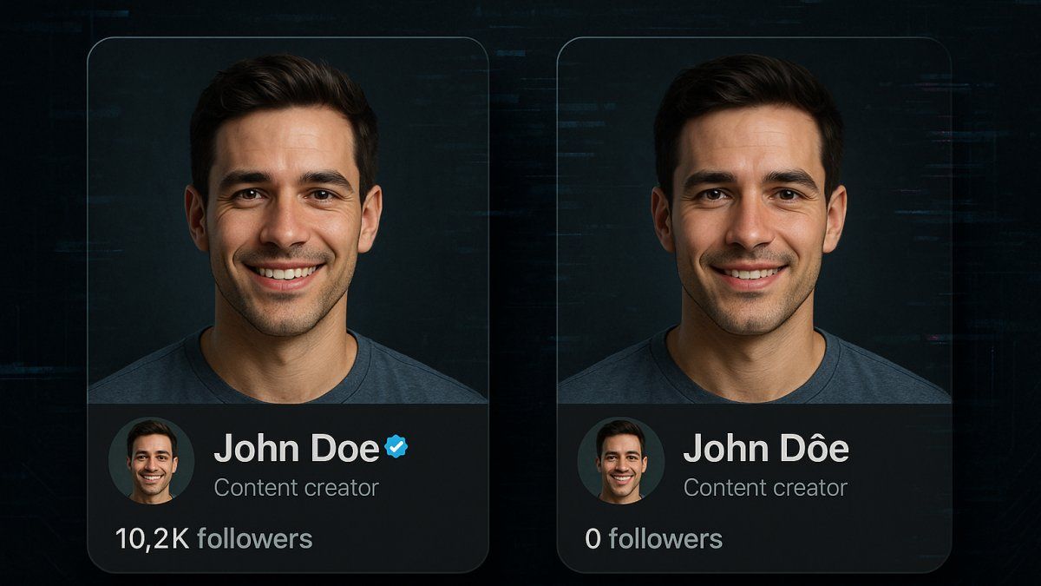
Task: Open the round avatar next to John Dôe
Action: (x=620, y=460)
